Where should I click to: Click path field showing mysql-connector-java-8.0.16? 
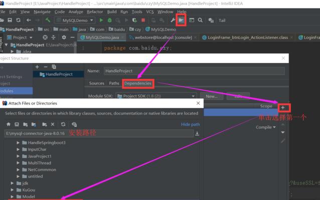[x=99, y=133]
